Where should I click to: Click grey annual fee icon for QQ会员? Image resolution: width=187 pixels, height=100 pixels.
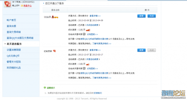click(84, 34)
